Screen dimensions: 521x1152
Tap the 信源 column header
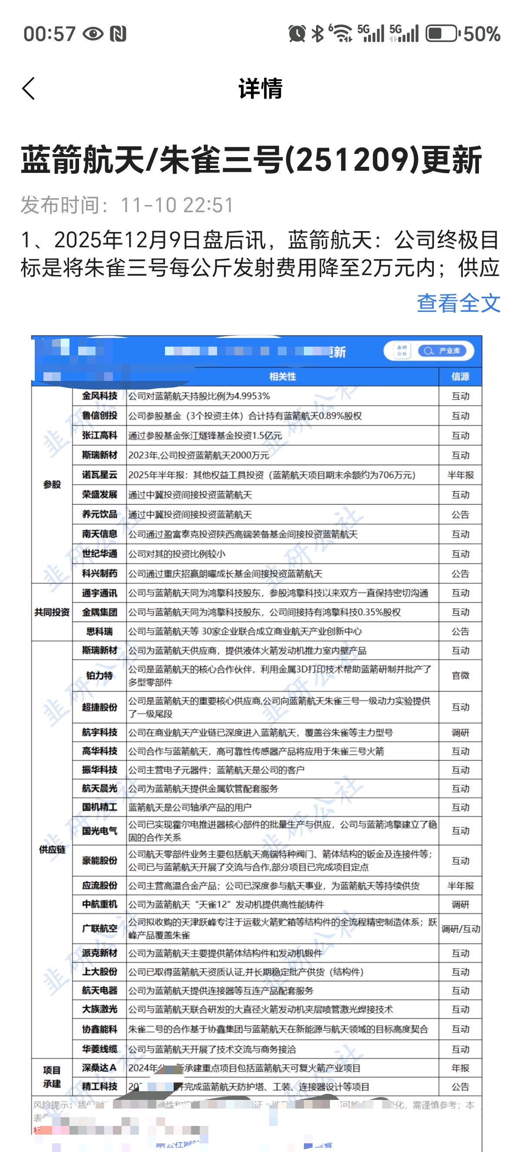(x=460, y=376)
